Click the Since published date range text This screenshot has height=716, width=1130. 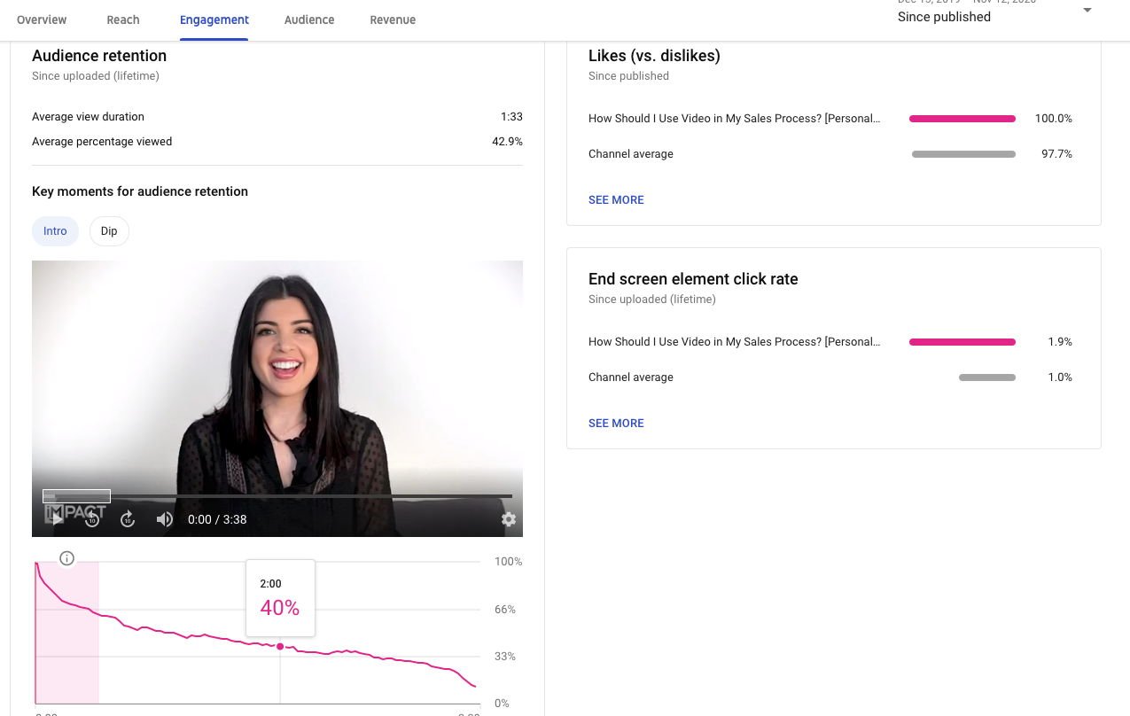[944, 17]
